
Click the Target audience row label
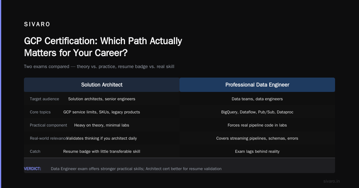pos(45,99)
